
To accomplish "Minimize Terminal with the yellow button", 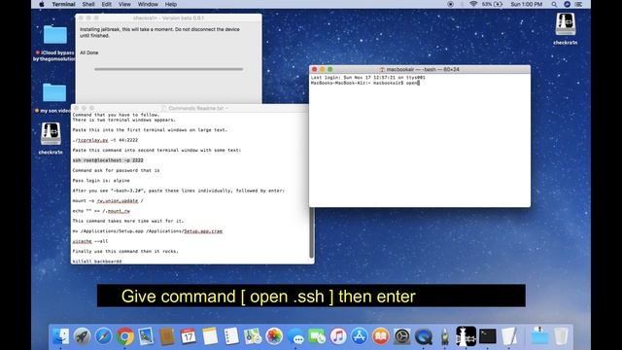I will point(322,69).
